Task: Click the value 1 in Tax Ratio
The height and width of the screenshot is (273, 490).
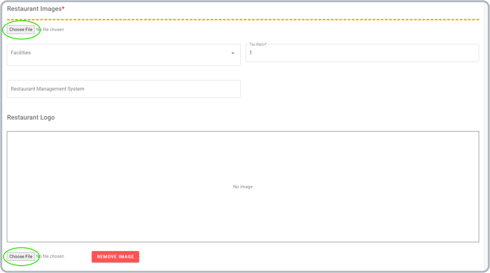Action: (250, 53)
